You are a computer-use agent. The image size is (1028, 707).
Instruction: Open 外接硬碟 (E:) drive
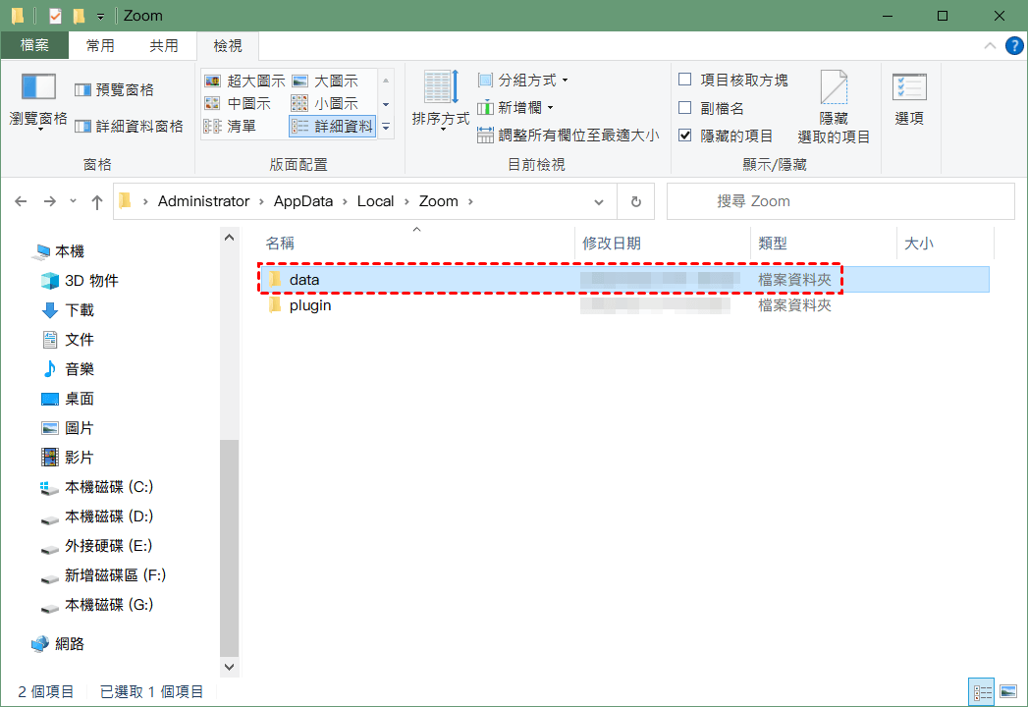(x=96, y=546)
